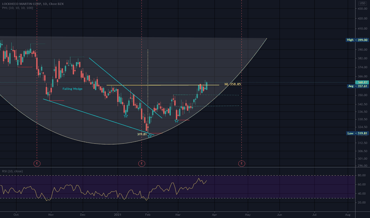
Task: Click the 306.50 price axis value
Action: pos(362,151)
